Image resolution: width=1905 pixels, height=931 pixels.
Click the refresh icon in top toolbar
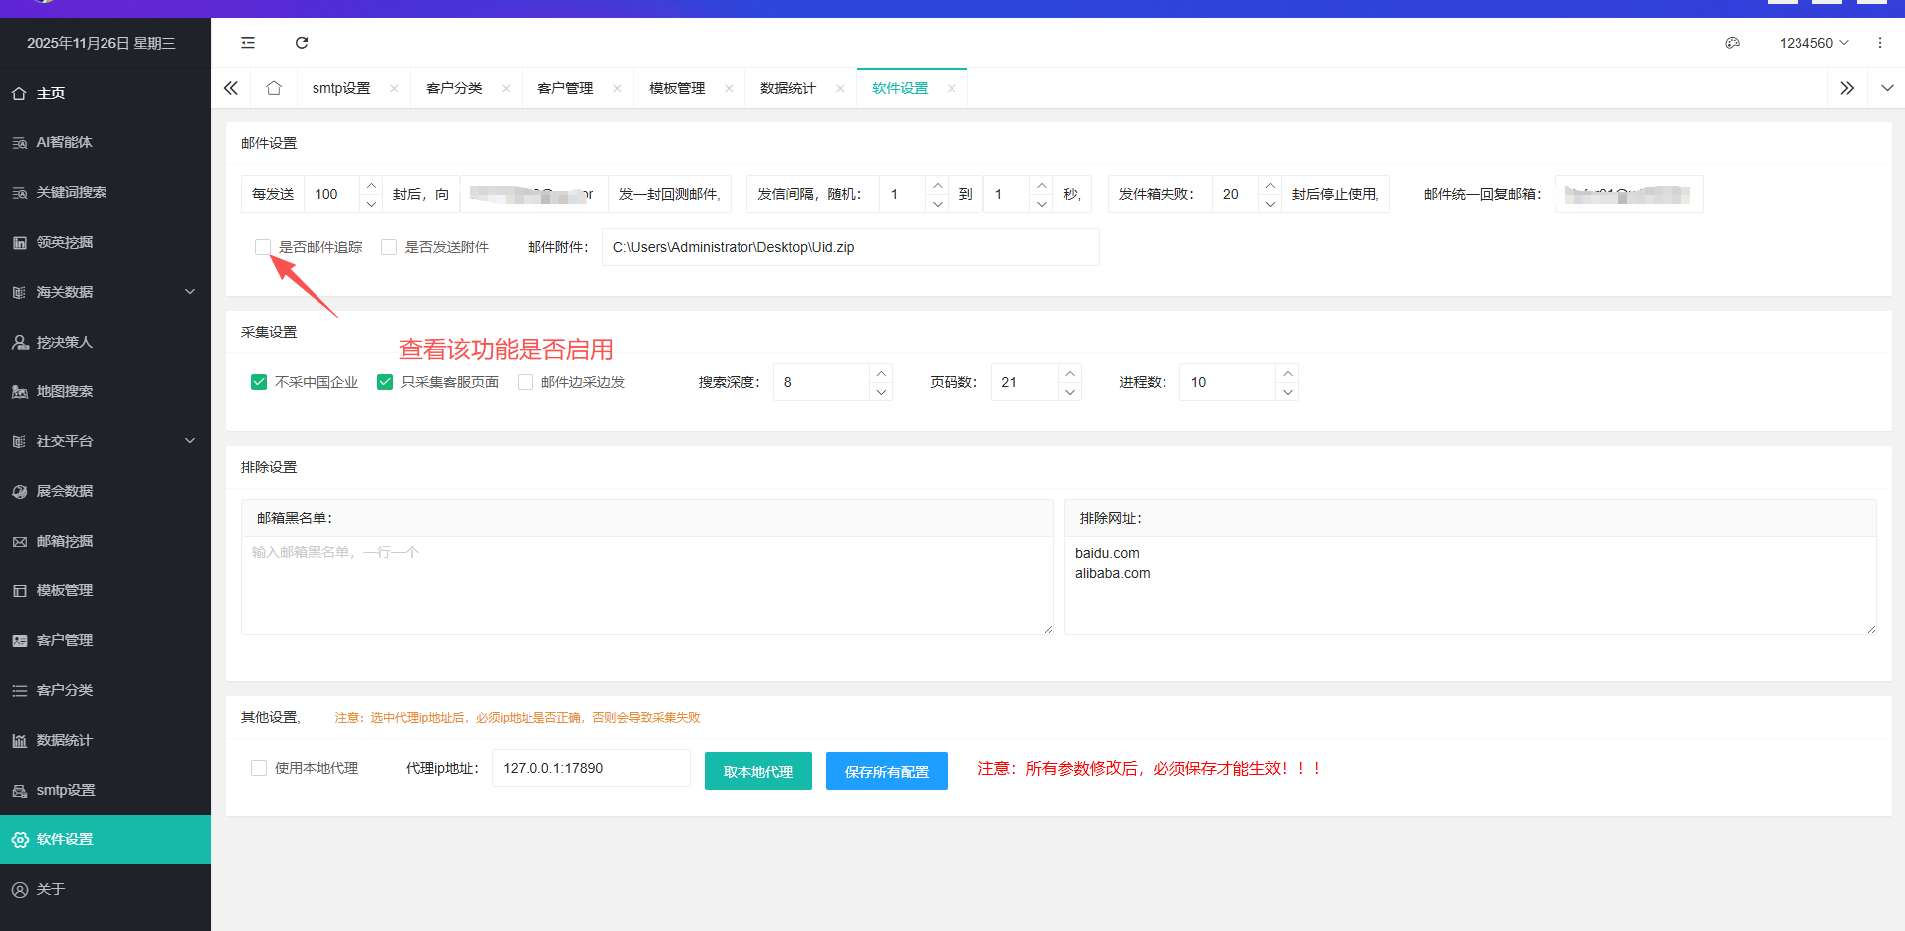pyautogui.click(x=302, y=43)
